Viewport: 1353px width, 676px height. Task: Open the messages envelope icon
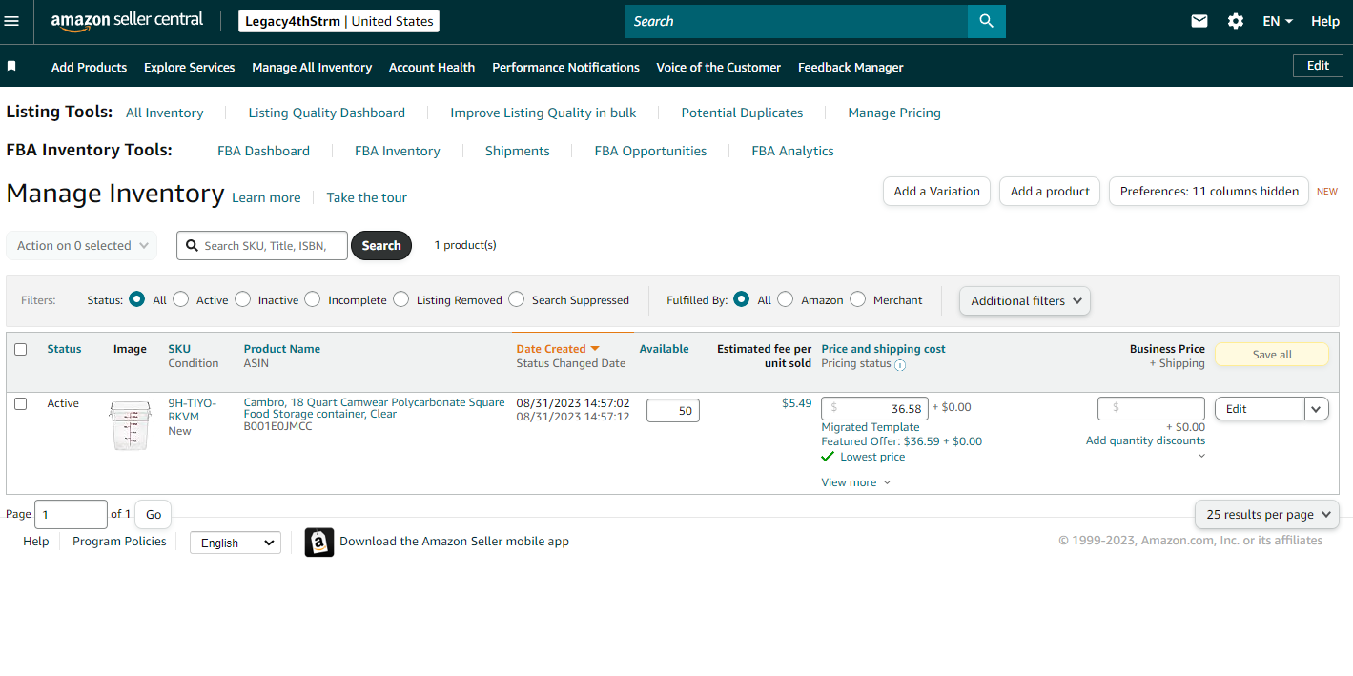(1199, 21)
